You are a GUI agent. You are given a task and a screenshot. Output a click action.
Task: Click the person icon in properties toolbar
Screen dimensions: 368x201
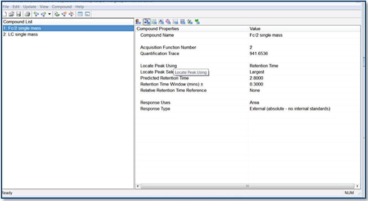pyautogui.click(x=138, y=22)
